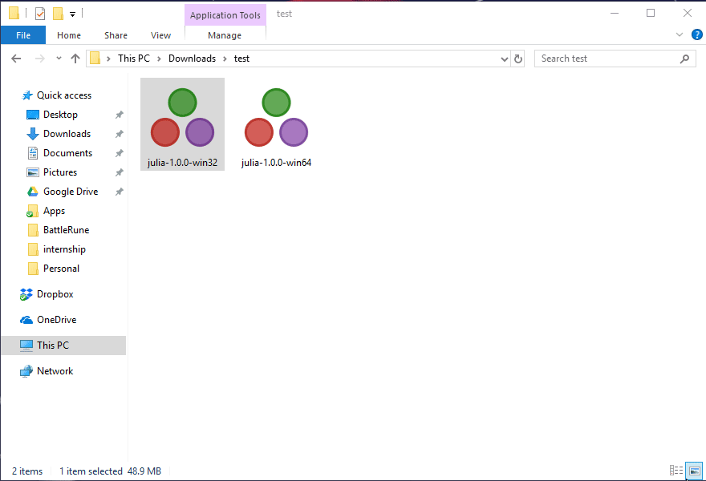Screen dimensions: 706x481
Task: Refresh the test folder
Action: 518,59
